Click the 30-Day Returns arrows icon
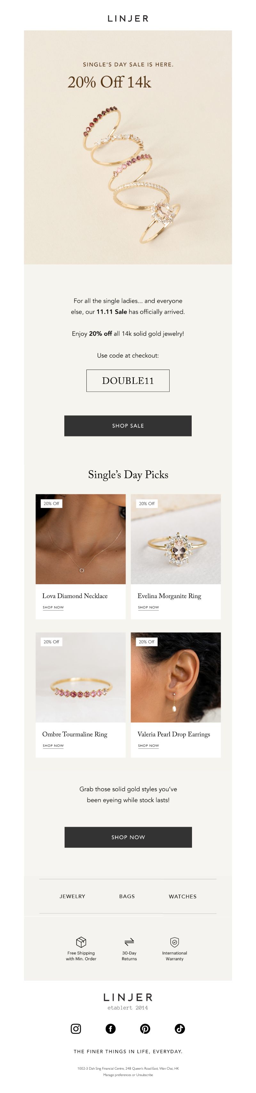The height and width of the screenshot is (1093, 256). [x=130, y=942]
